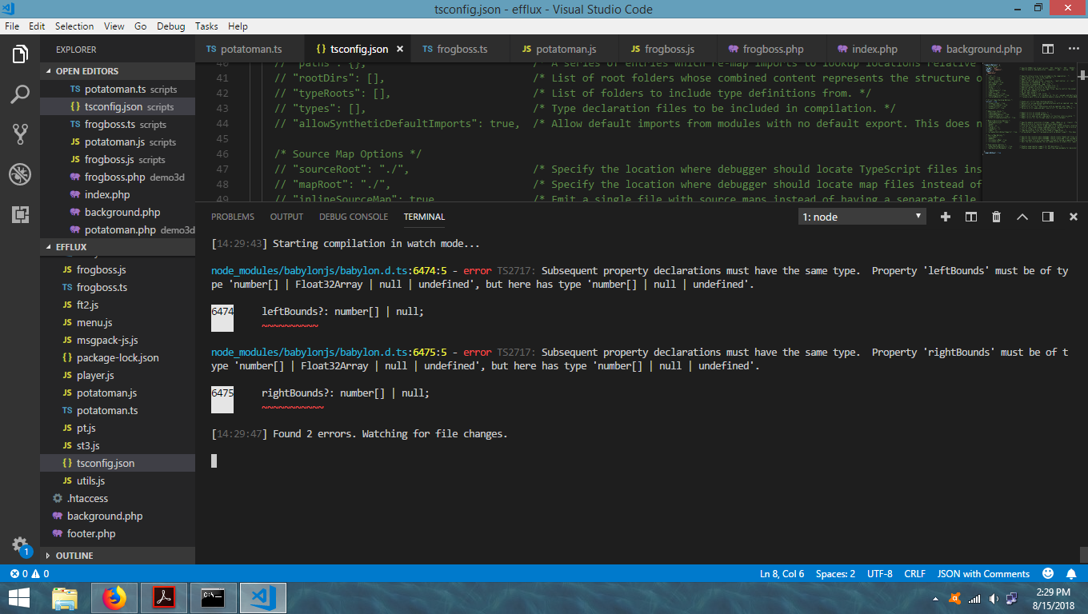Kill terminal with trash icon
Screen dimensions: 1088x614
(997, 217)
